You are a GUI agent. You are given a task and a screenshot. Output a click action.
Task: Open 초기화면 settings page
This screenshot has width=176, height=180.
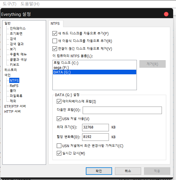coord(16,33)
